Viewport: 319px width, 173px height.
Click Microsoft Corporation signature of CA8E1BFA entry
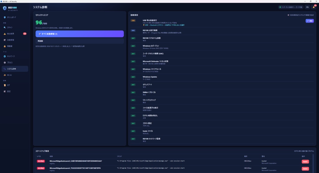pyautogui.click(x=269, y=163)
